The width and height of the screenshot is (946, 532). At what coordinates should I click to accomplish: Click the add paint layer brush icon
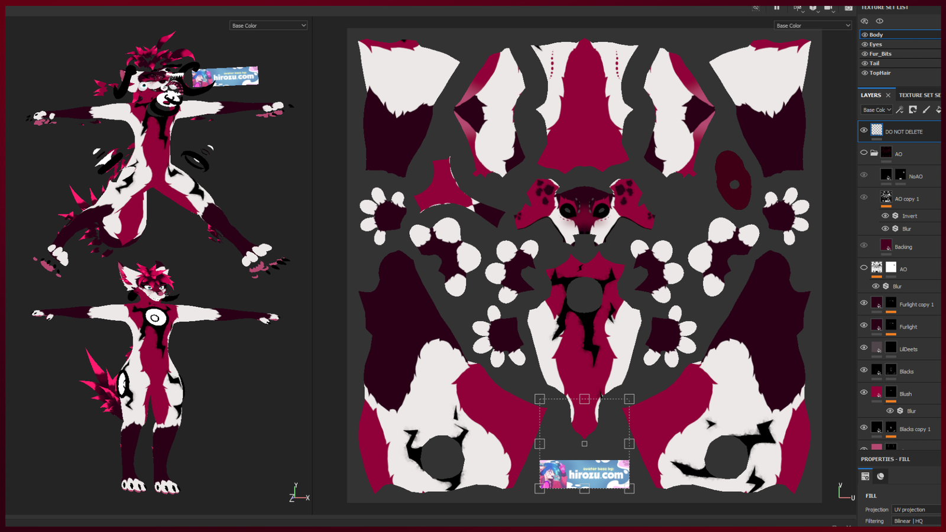click(926, 110)
